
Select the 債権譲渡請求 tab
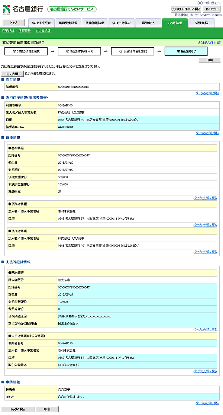(x=95, y=23)
